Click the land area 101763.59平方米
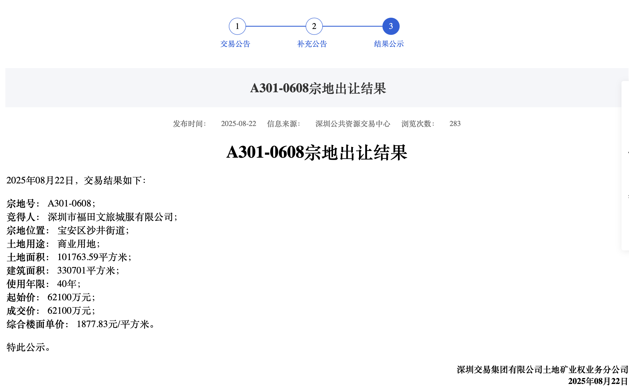This screenshot has width=629, height=392. click(x=92, y=257)
